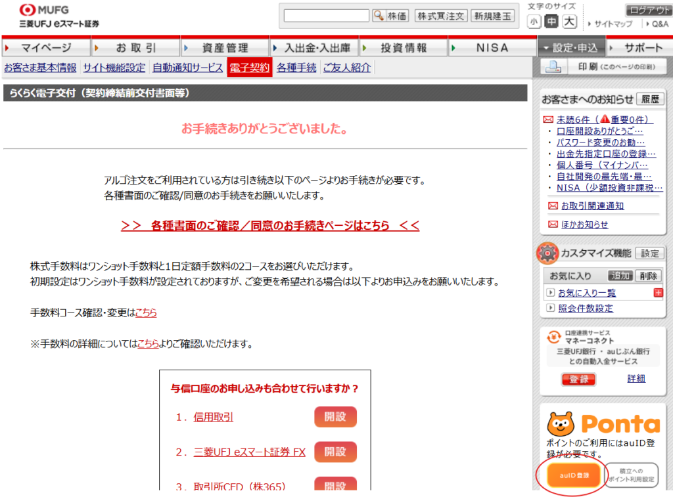This screenshot has width=673, height=497.
Task: Open パスワード変更のお勧… notice
Action: pos(601,142)
